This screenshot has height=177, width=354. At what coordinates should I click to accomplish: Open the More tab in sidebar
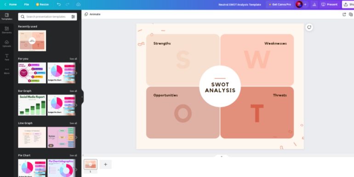7,71
